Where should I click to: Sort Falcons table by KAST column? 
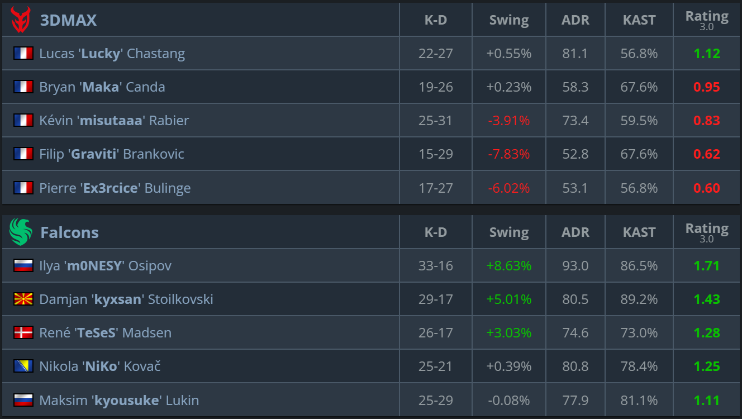coord(639,232)
